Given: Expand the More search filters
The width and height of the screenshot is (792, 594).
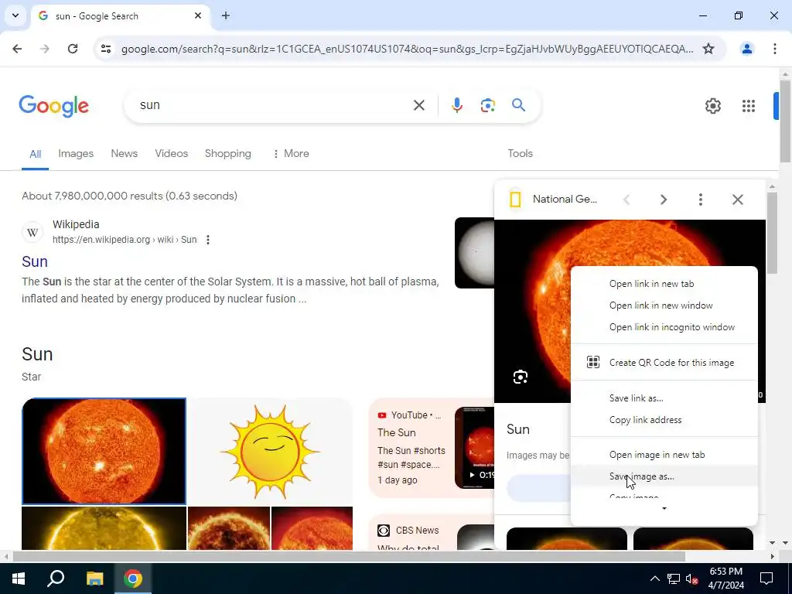Looking at the screenshot, I should click(291, 154).
